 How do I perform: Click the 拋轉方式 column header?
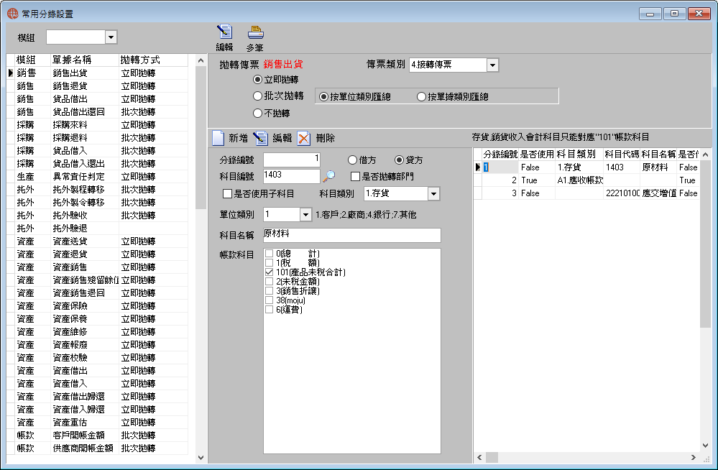tap(153, 60)
